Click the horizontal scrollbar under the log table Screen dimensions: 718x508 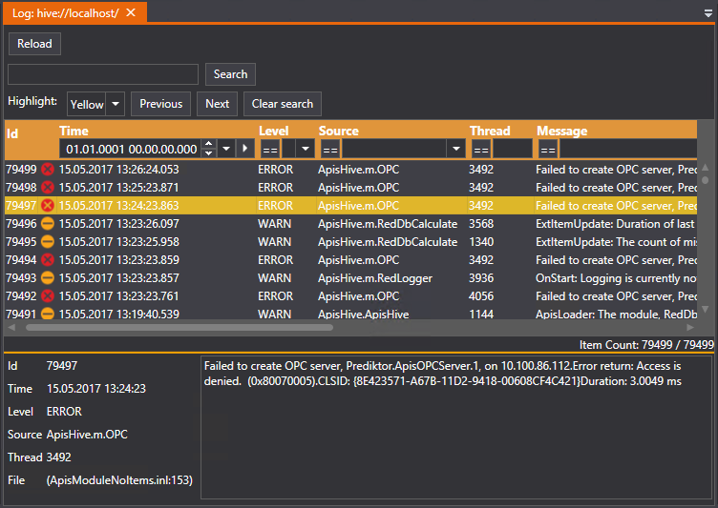tap(179, 327)
